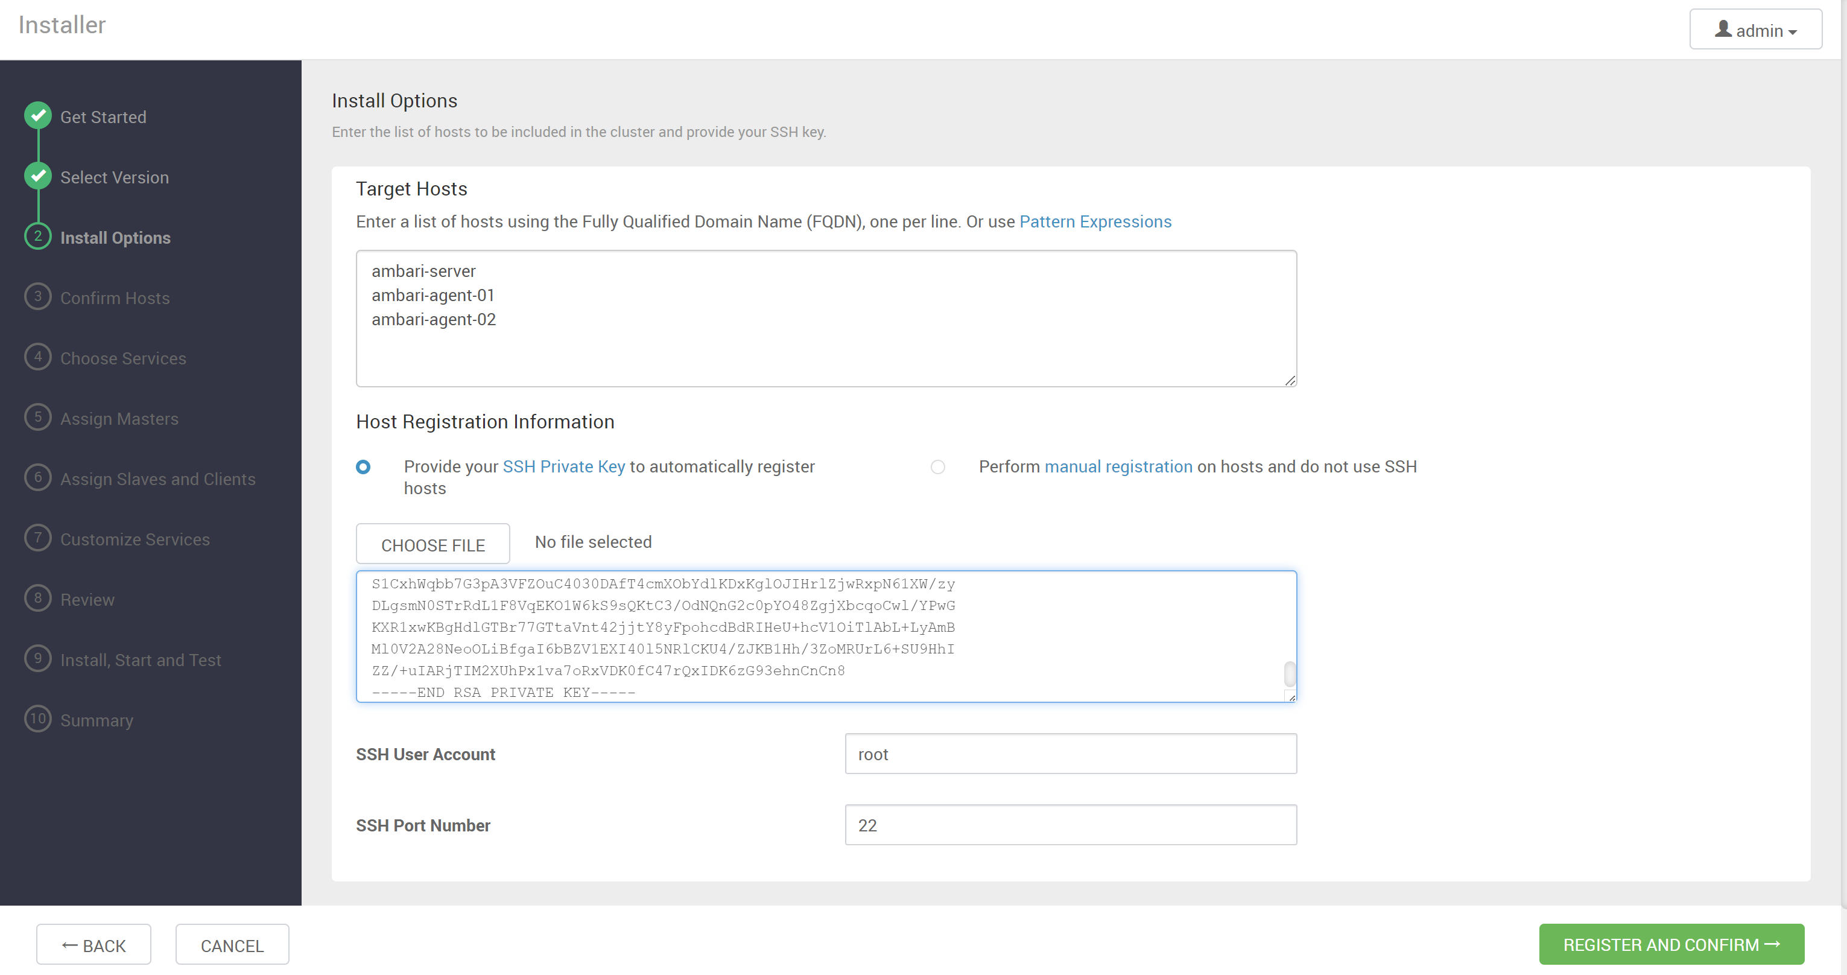This screenshot has height=975, width=1847.
Task: Click the step 9 Install Start Test circle
Action: (38, 658)
